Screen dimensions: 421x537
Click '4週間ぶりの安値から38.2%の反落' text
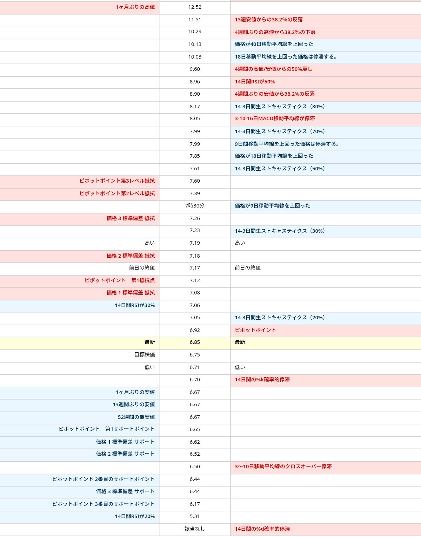(x=275, y=94)
